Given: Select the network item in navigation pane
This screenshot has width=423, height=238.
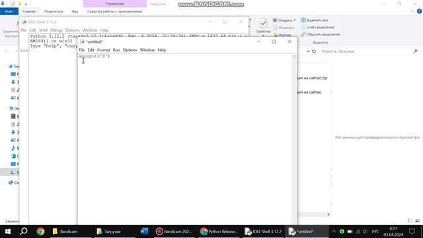Looking at the screenshot, I should [x=13, y=182].
